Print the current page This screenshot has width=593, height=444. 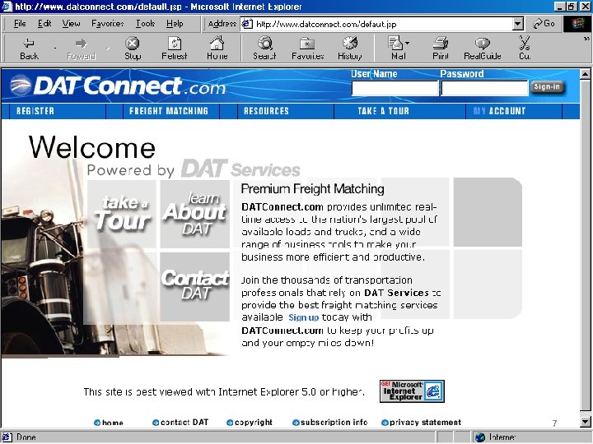point(441,49)
